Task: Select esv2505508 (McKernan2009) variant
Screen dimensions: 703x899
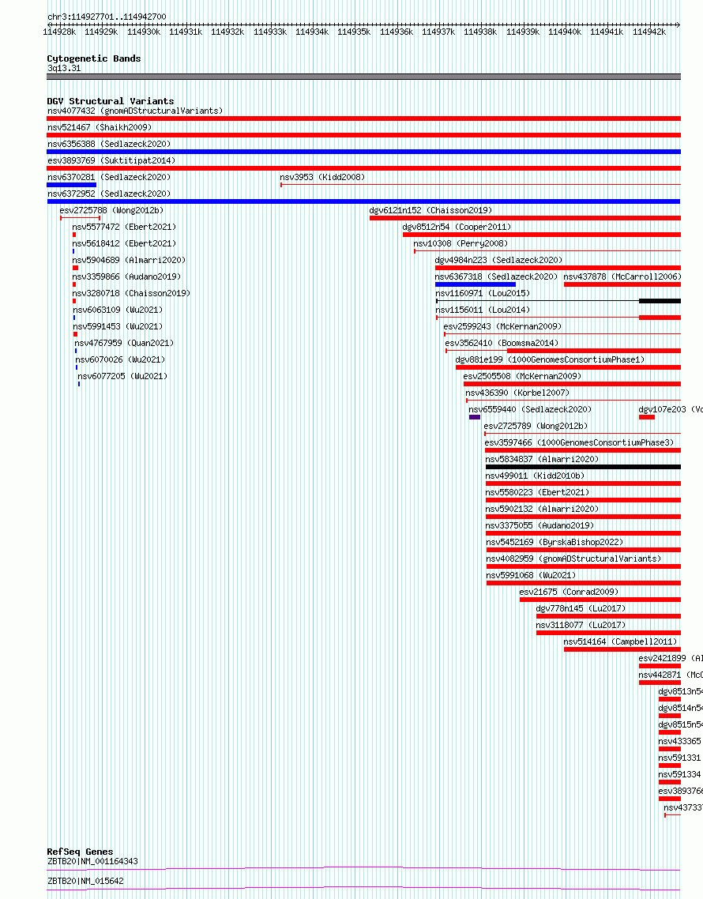Action: [x=522, y=377]
